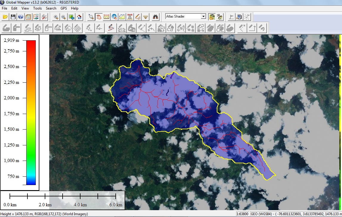This screenshot has width=342, height=217.
Task: Select the Digitizer pencil tool
Action: click(137, 17)
